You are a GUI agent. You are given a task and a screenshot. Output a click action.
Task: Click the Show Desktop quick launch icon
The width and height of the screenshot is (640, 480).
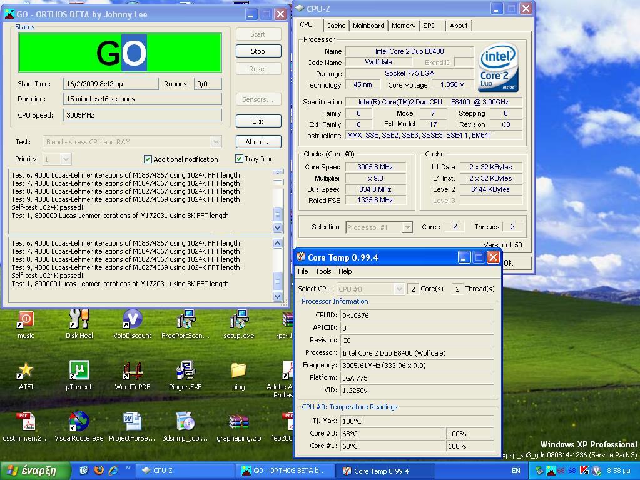pyautogui.click(x=84, y=471)
